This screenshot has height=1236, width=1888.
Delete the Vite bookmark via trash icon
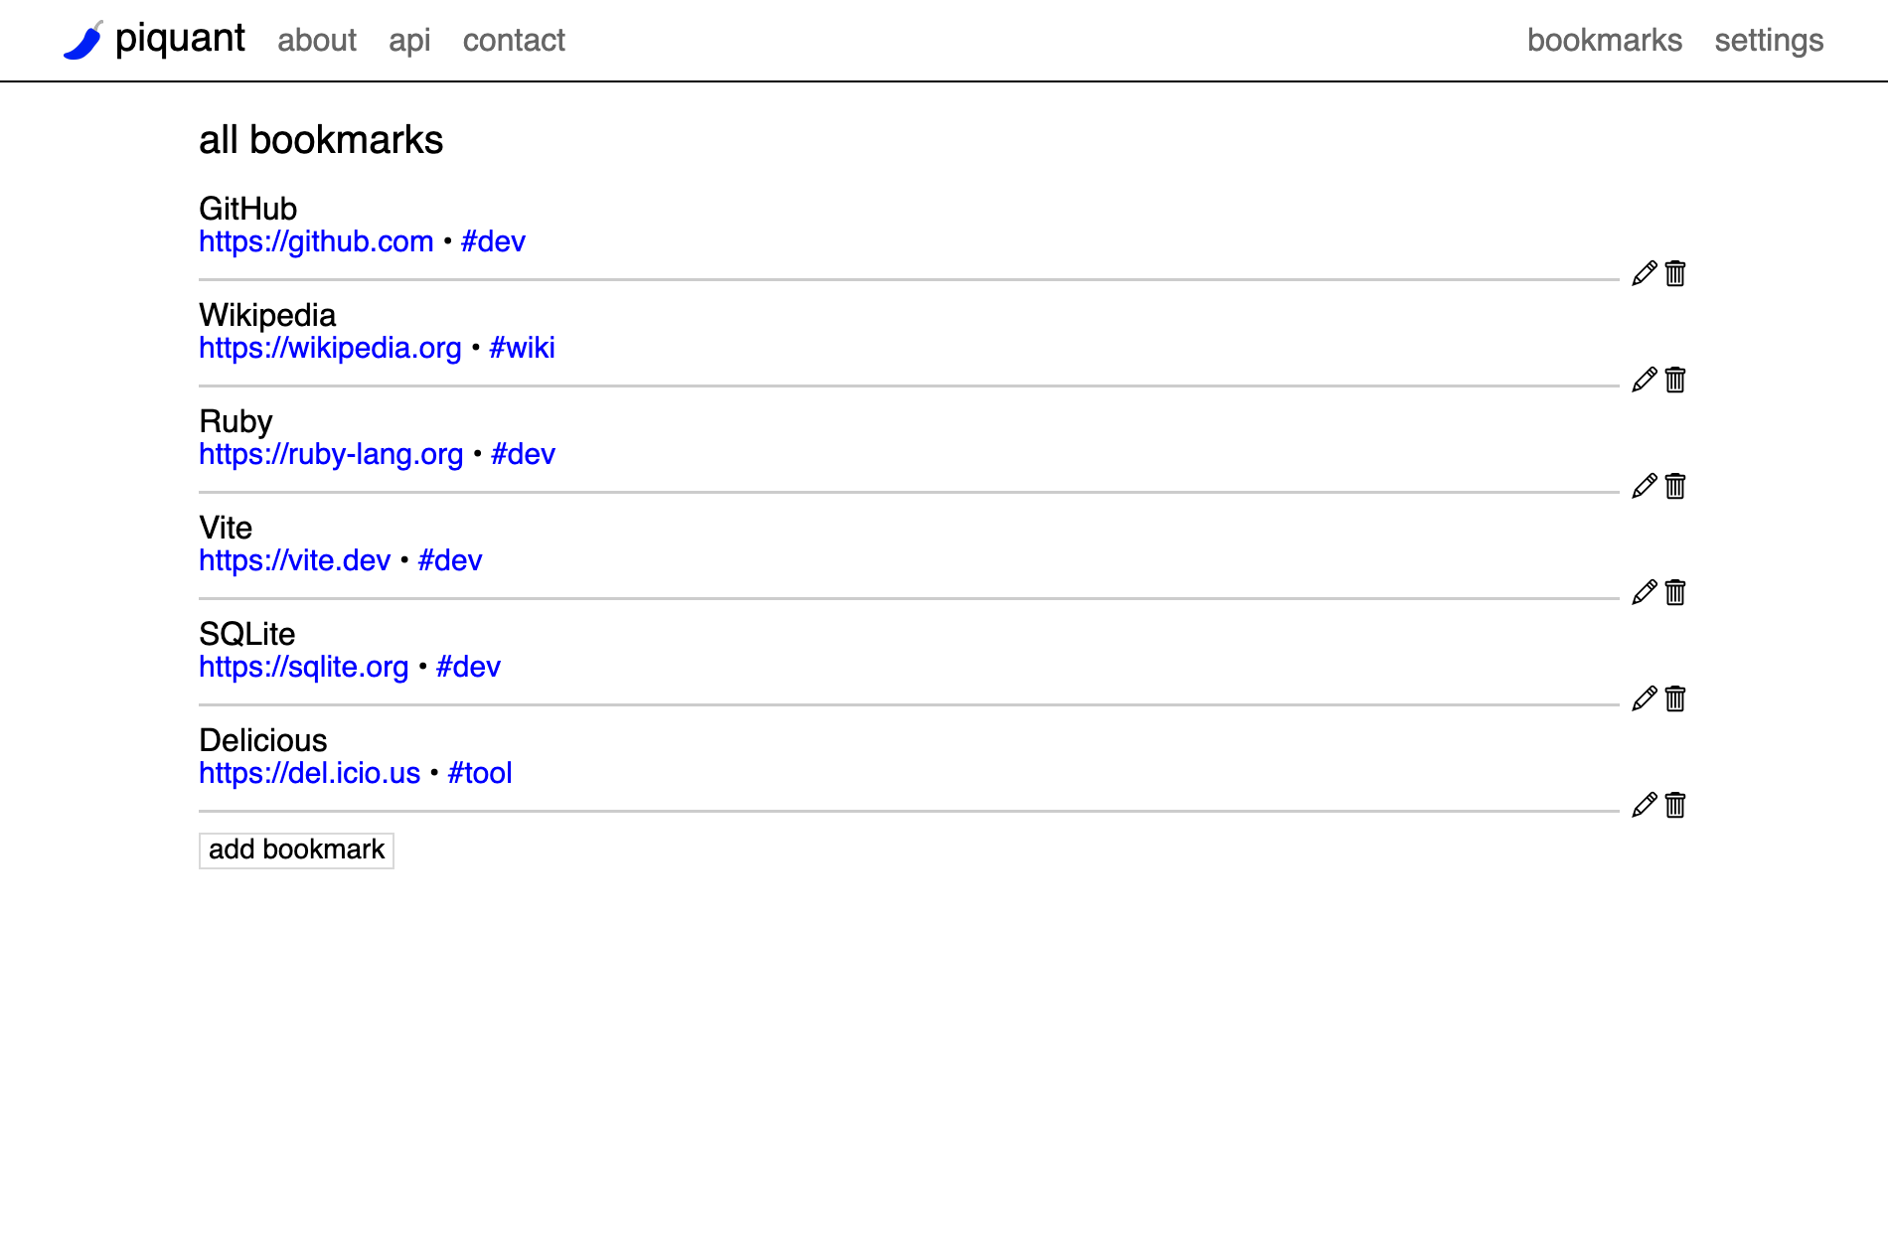pos(1675,592)
